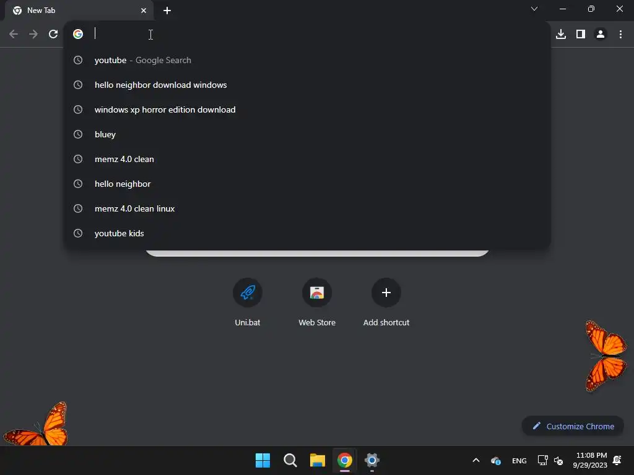Open the Uni.bat shortcut
This screenshot has height=475, width=634.
pyautogui.click(x=248, y=302)
